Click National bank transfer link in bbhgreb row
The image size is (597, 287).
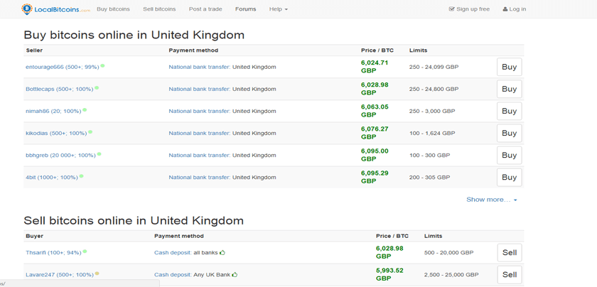tap(200, 156)
